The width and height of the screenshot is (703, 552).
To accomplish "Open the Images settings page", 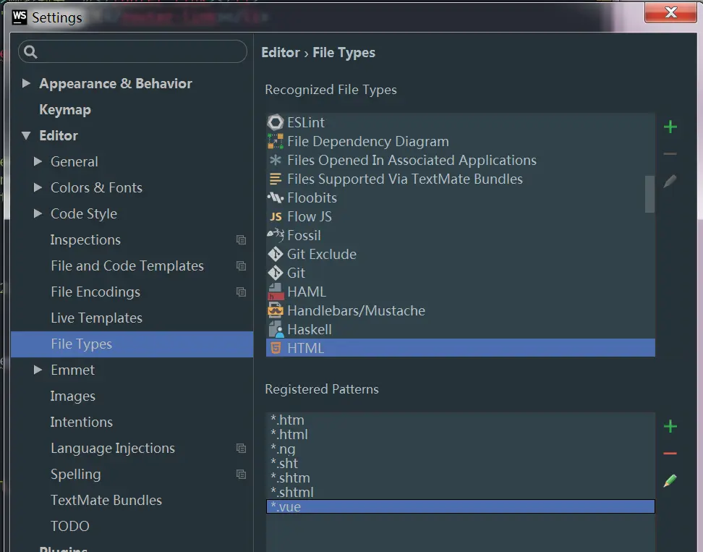I will pos(72,396).
